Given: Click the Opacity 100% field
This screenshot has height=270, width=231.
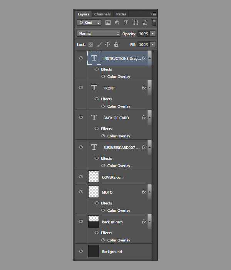Looking at the screenshot, I should coord(144,34).
